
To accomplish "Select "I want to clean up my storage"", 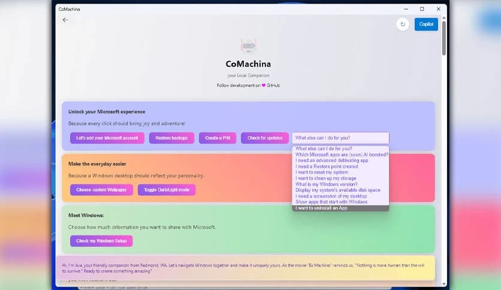I will 326,179.
